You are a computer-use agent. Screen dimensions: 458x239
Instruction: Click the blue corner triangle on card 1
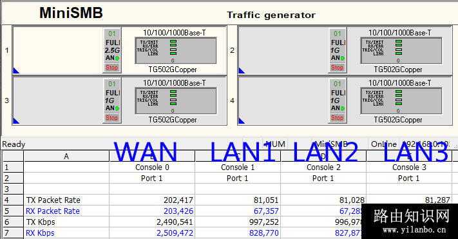pos(15,71)
